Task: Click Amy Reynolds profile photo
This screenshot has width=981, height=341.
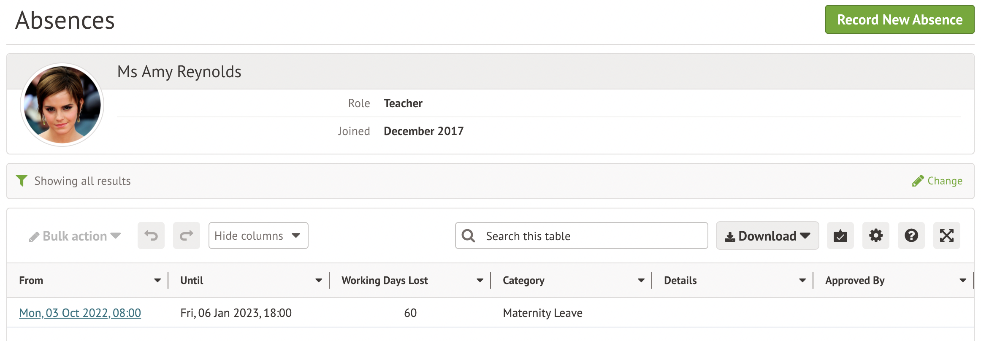Action: pos(62,105)
